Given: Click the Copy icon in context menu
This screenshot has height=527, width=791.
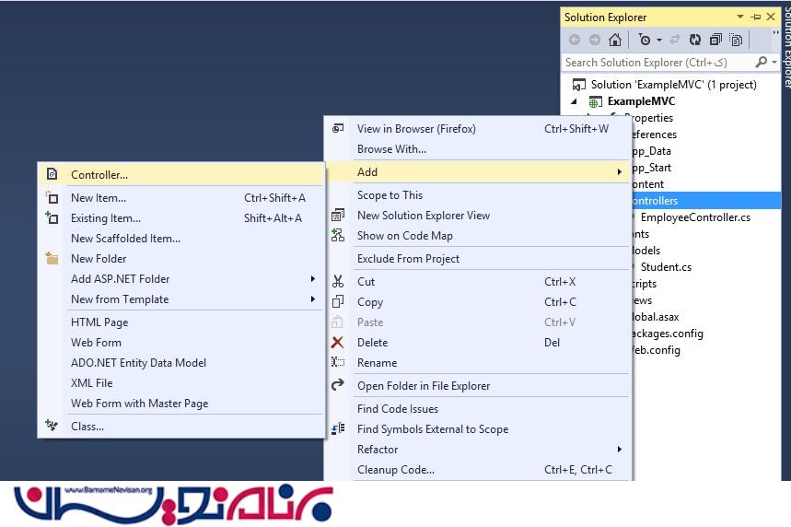Looking at the screenshot, I should tap(337, 301).
